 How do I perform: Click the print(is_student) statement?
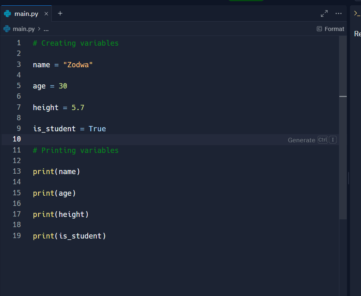(69, 236)
